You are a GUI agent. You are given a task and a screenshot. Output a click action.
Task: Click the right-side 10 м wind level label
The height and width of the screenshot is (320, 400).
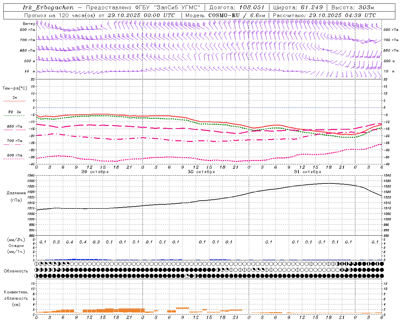pos(389,71)
